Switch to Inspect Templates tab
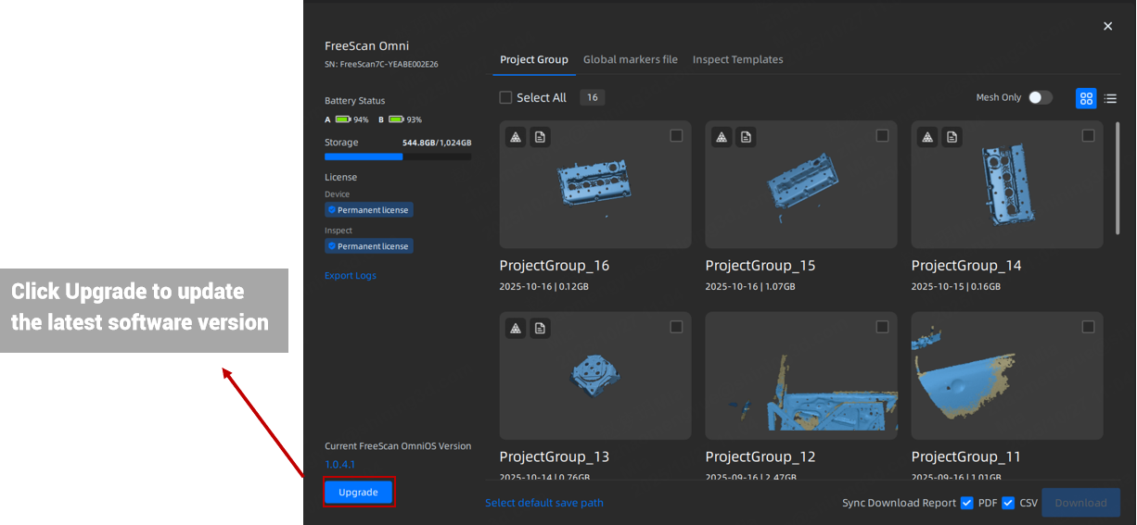The height and width of the screenshot is (525, 1137). pos(738,59)
